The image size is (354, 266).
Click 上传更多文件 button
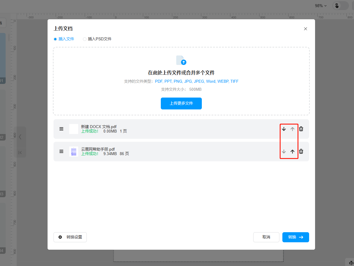pyautogui.click(x=181, y=103)
